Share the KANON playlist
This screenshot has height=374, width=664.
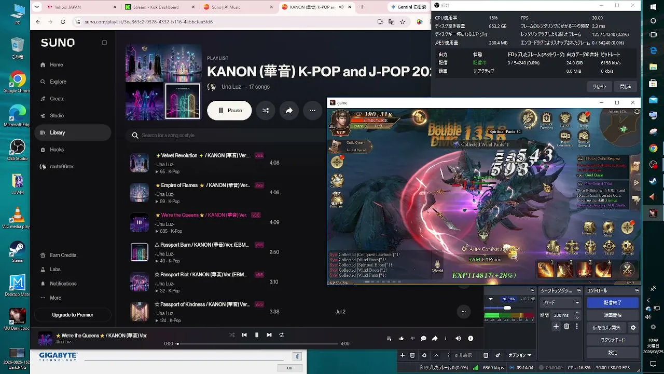[x=289, y=111]
